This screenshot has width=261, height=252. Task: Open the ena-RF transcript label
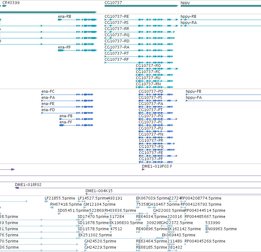(64, 47)
